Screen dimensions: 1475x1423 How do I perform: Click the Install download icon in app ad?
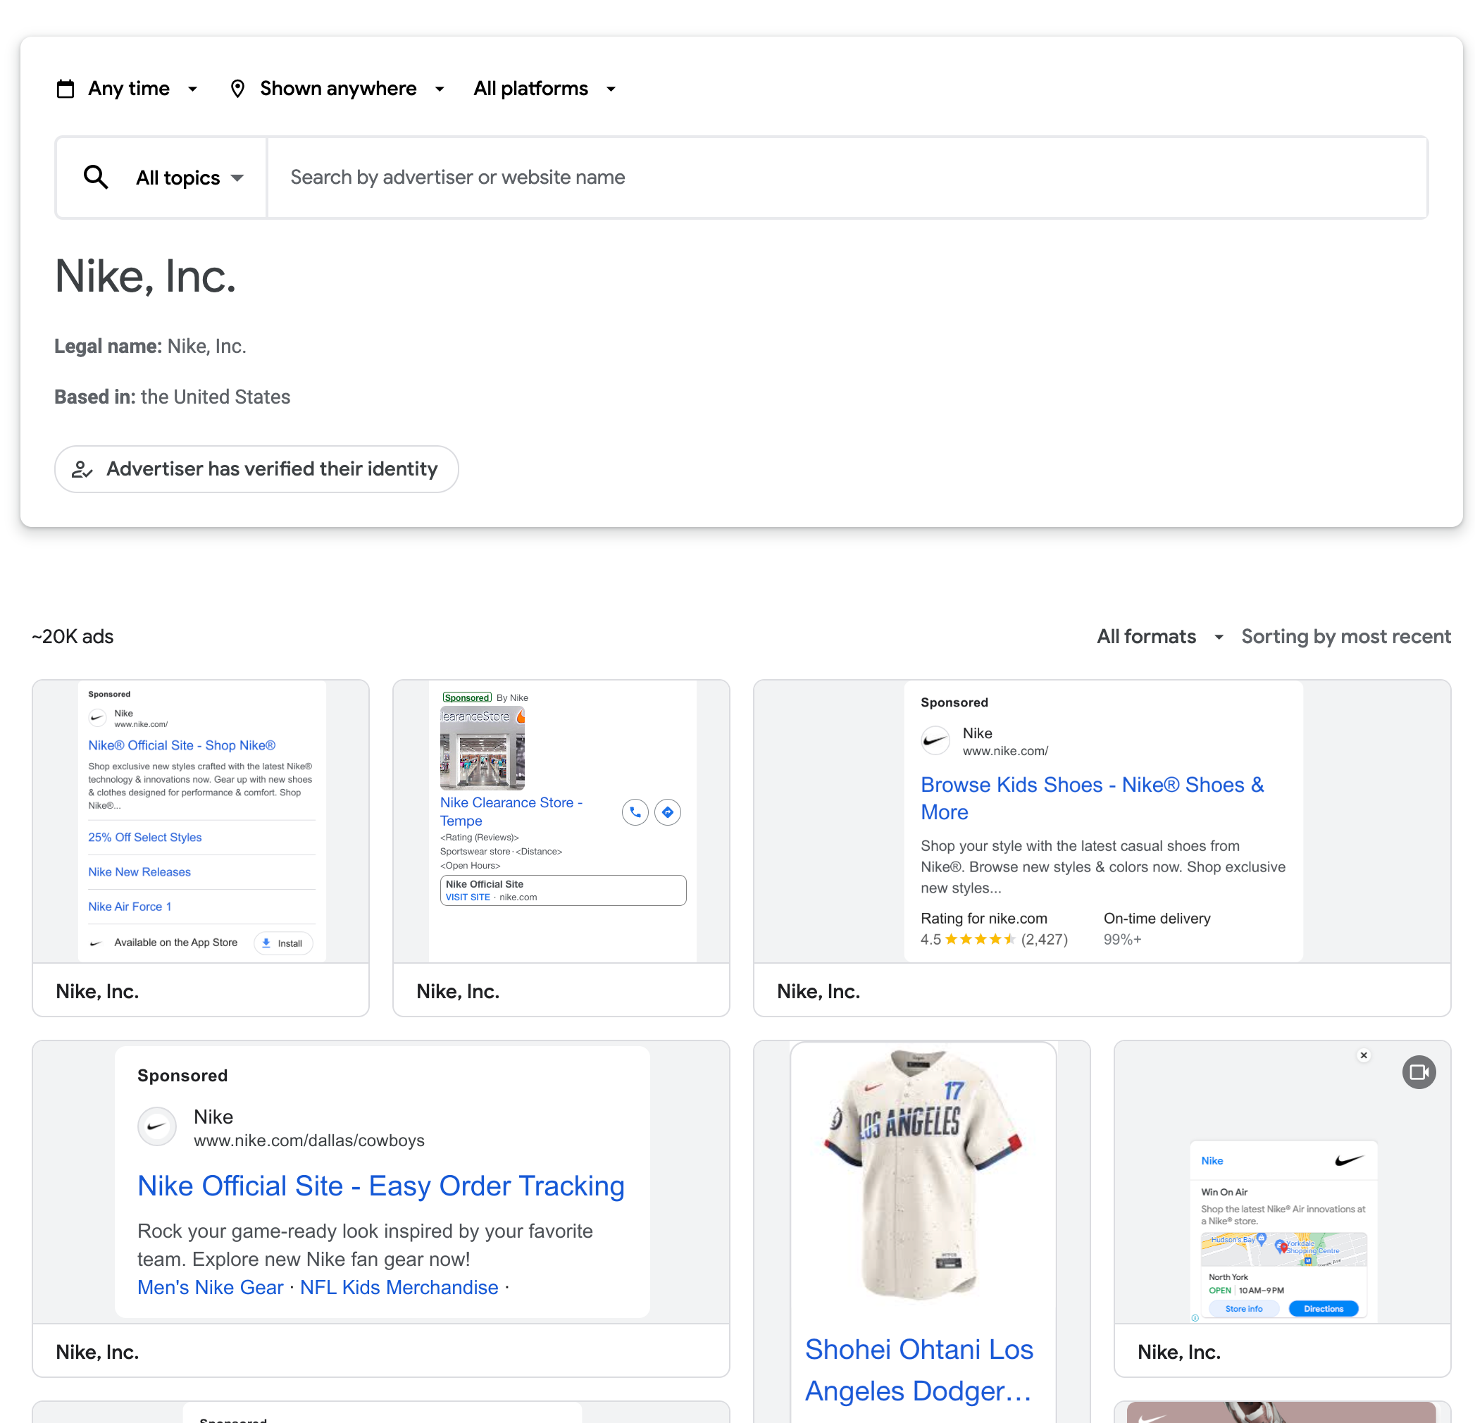[x=266, y=943]
